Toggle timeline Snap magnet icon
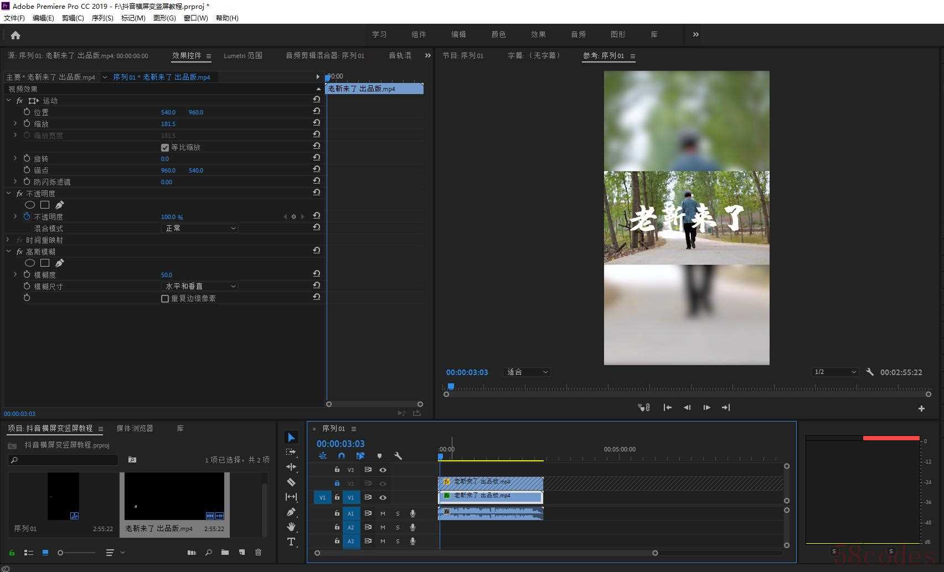This screenshot has height=572, width=944. click(x=342, y=456)
